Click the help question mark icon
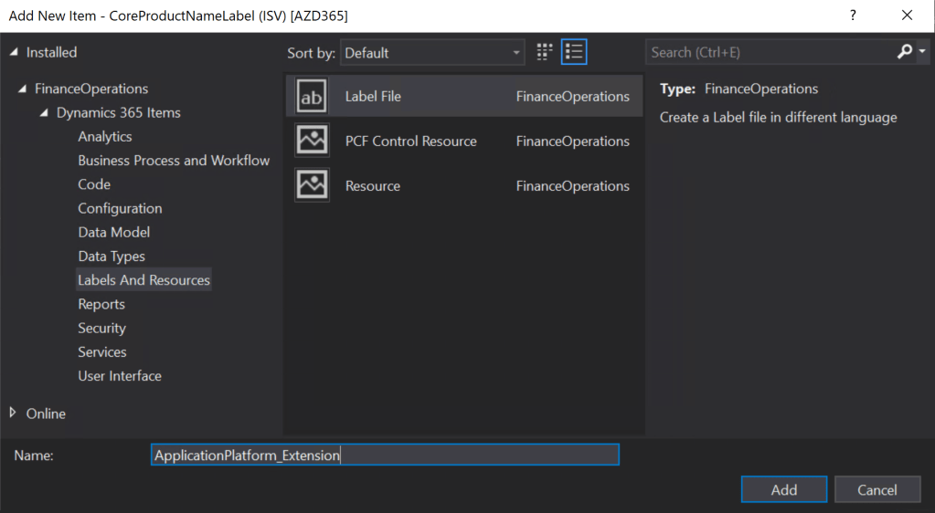This screenshot has width=935, height=513. tap(853, 16)
